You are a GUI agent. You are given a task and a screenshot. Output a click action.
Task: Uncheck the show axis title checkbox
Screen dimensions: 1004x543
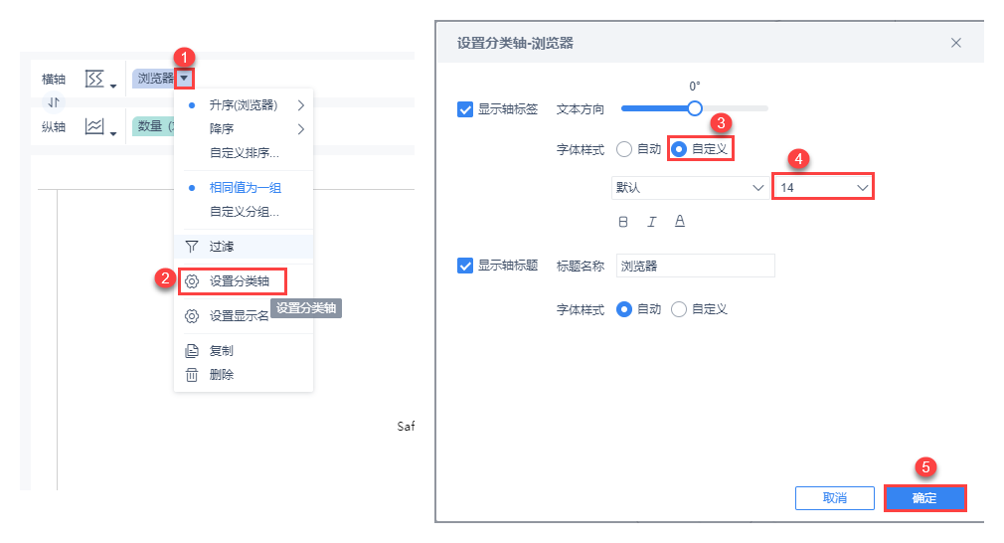pos(465,266)
